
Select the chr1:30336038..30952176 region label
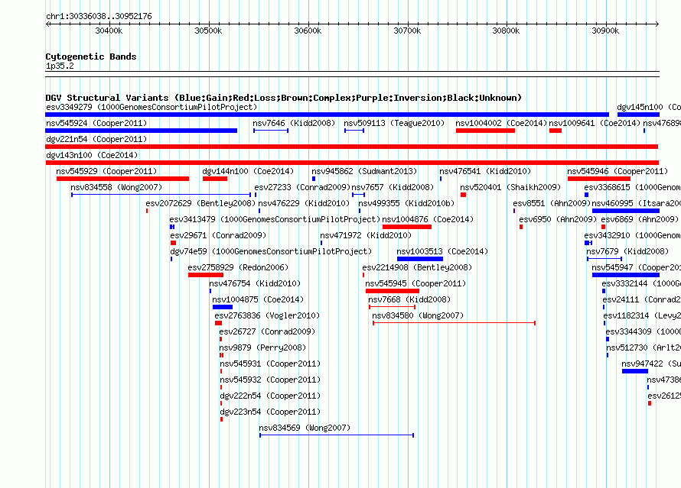[x=99, y=17]
